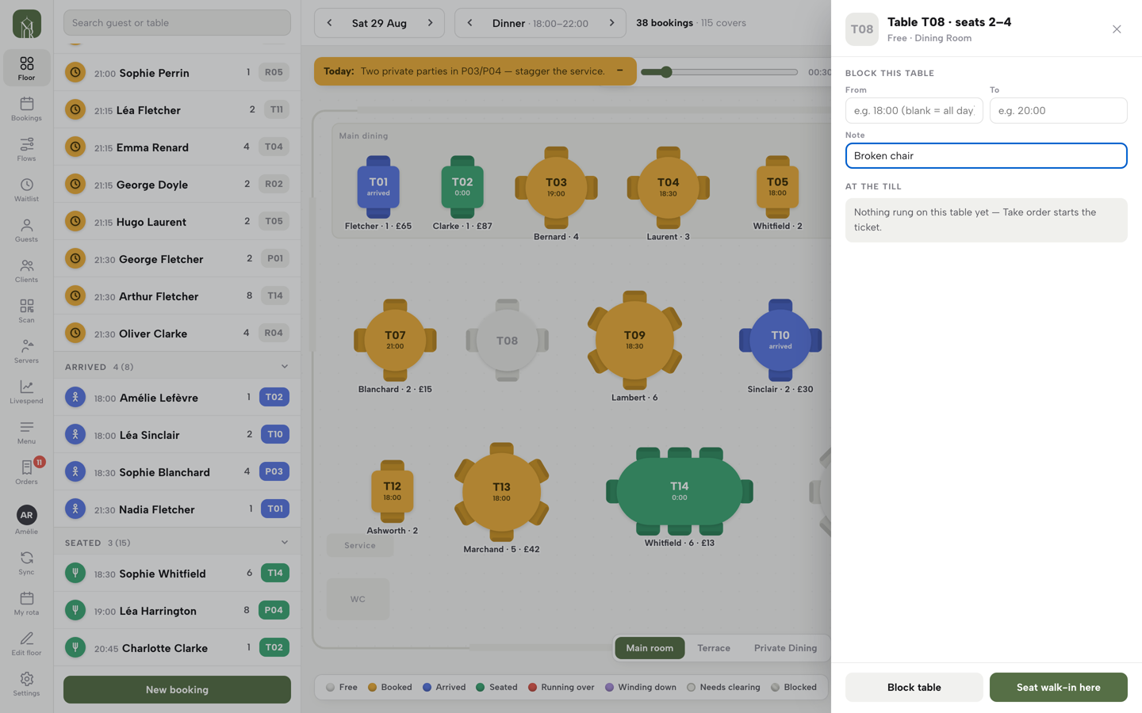Collapse the SEATED group
Image resolution: width=1142 pixels, height=713 pixels.
tap(285, 543)
